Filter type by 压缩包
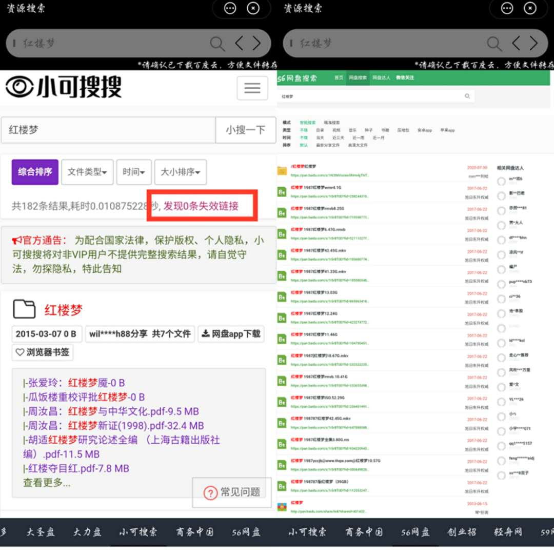The width and height of the screenshot is (554, 554). [x=403, y=130]
